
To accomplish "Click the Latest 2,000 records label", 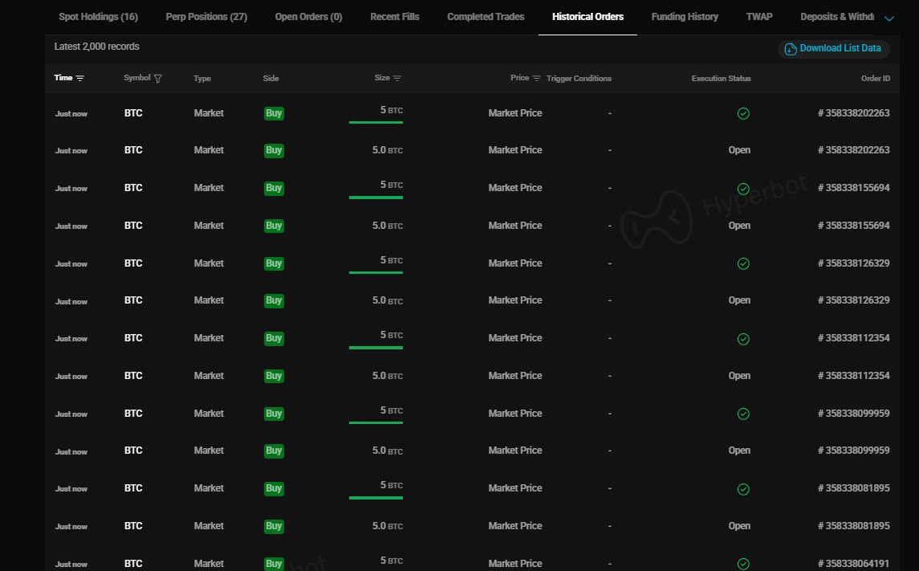I will pyautogui.click(x=96, y=47).
